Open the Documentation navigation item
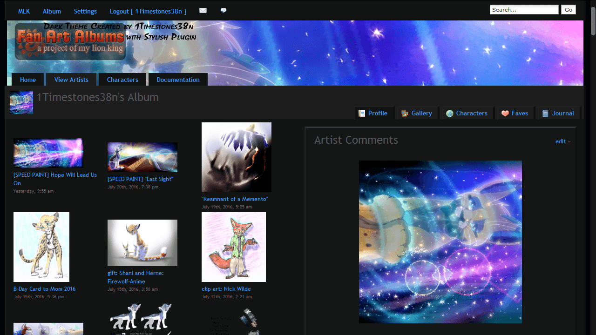Image resolution: width=596 pixels, height=335 pixels. coord(177,79)
